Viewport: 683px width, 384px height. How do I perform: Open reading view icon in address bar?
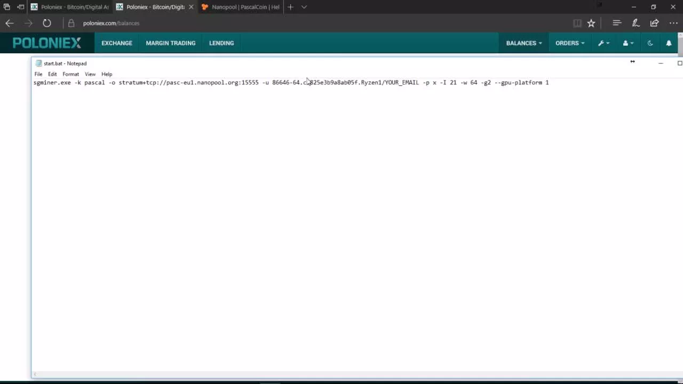(577, 23)
